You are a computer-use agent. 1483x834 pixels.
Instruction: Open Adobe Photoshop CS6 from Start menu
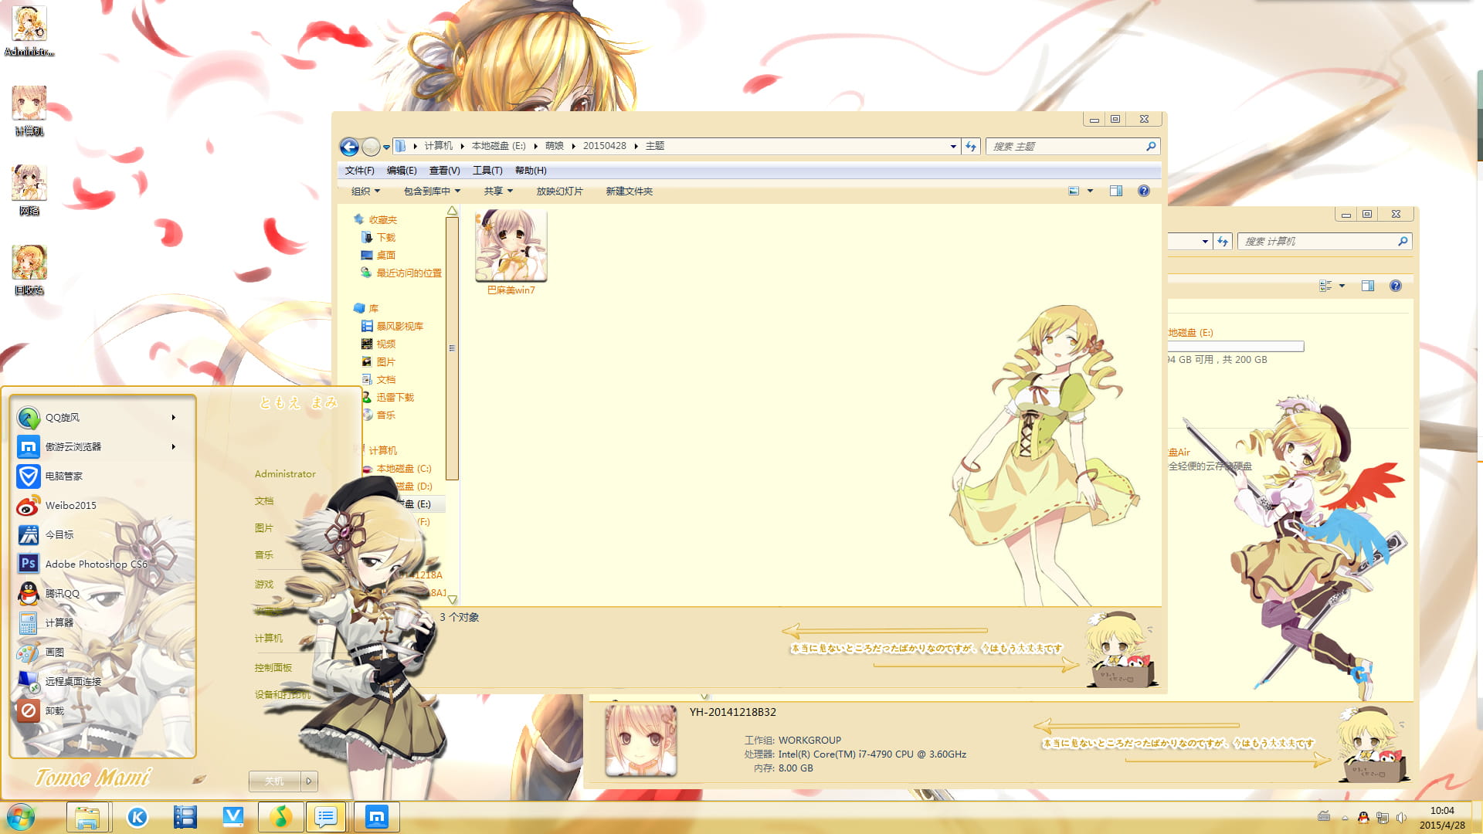click(96, 564)
